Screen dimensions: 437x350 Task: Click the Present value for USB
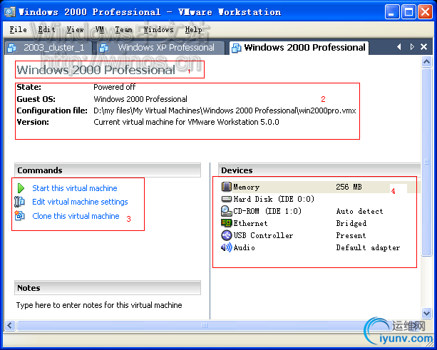tap(351, 235)
